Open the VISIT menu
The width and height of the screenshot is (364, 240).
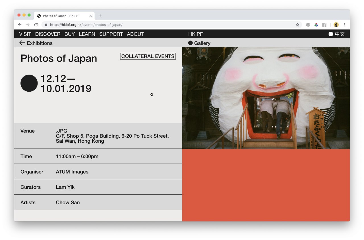pos(25,34)
